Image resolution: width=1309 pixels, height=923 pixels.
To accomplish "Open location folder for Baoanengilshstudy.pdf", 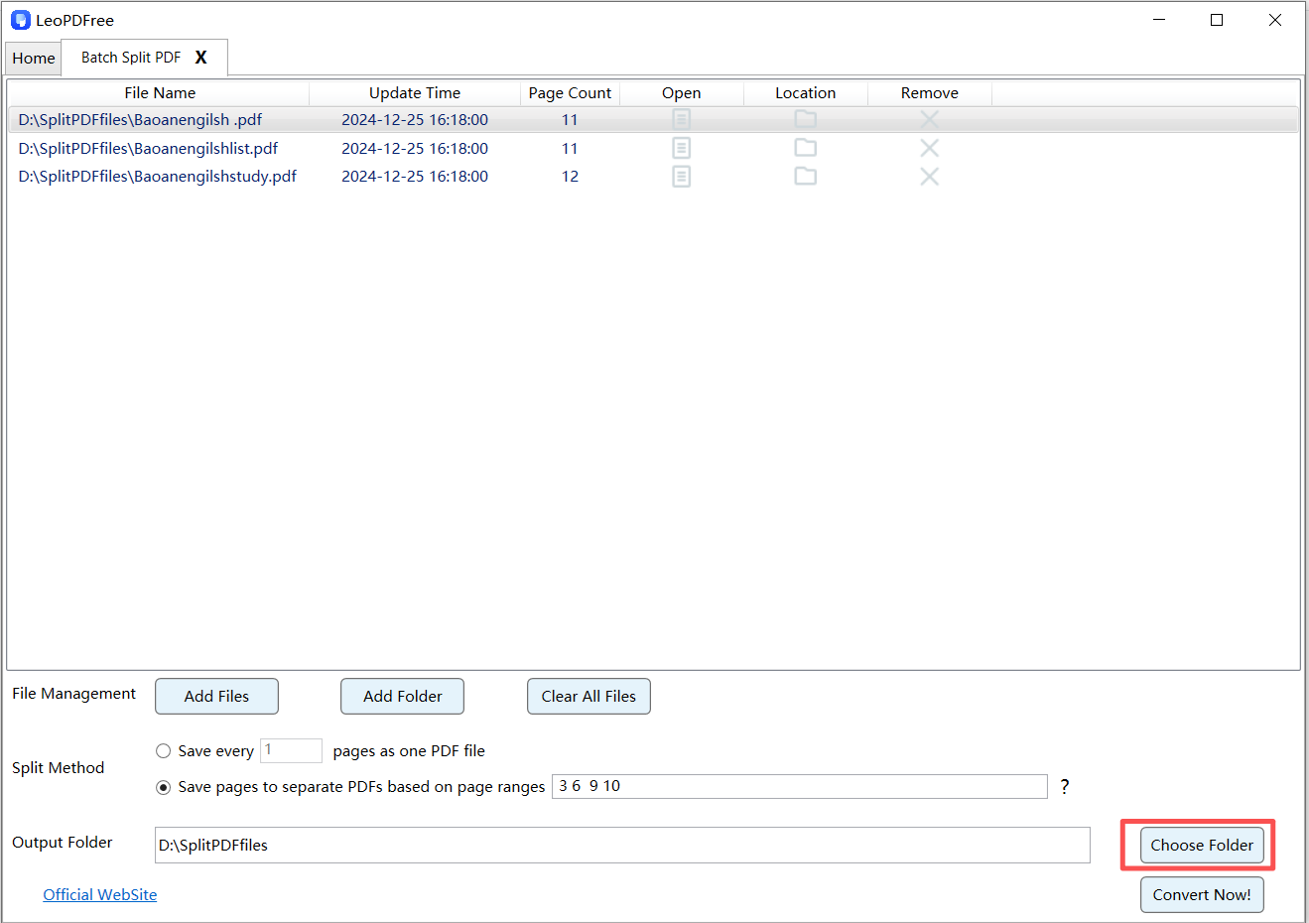I will pos(805,177).
